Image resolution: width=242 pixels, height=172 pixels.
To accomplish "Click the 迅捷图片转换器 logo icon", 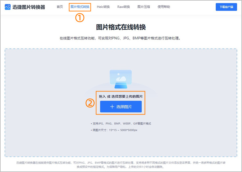I will [8, 7].
